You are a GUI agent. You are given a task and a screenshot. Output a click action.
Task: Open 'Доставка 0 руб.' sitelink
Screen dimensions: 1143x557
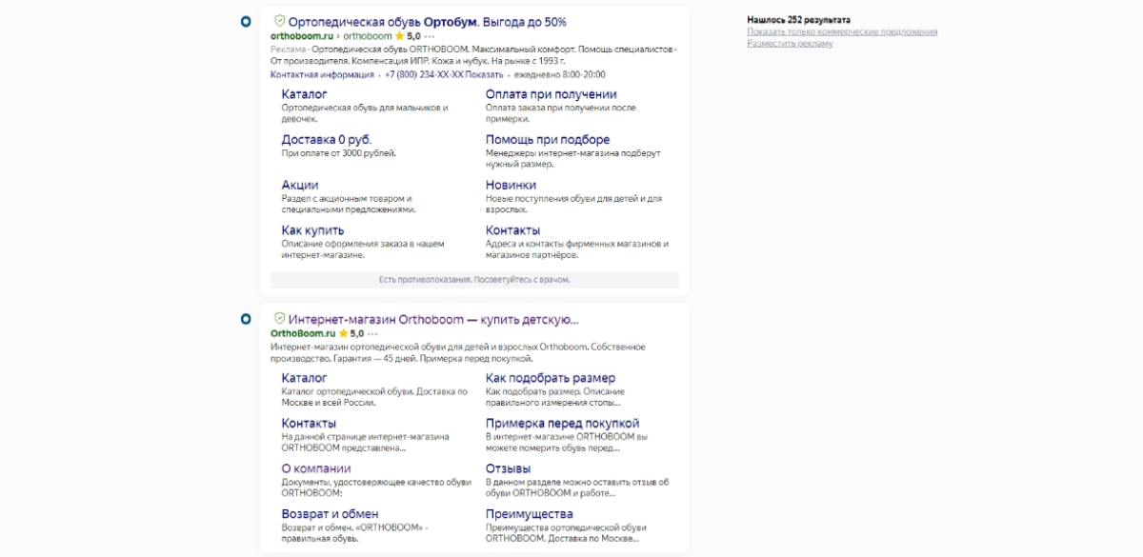tap(327, 140)
